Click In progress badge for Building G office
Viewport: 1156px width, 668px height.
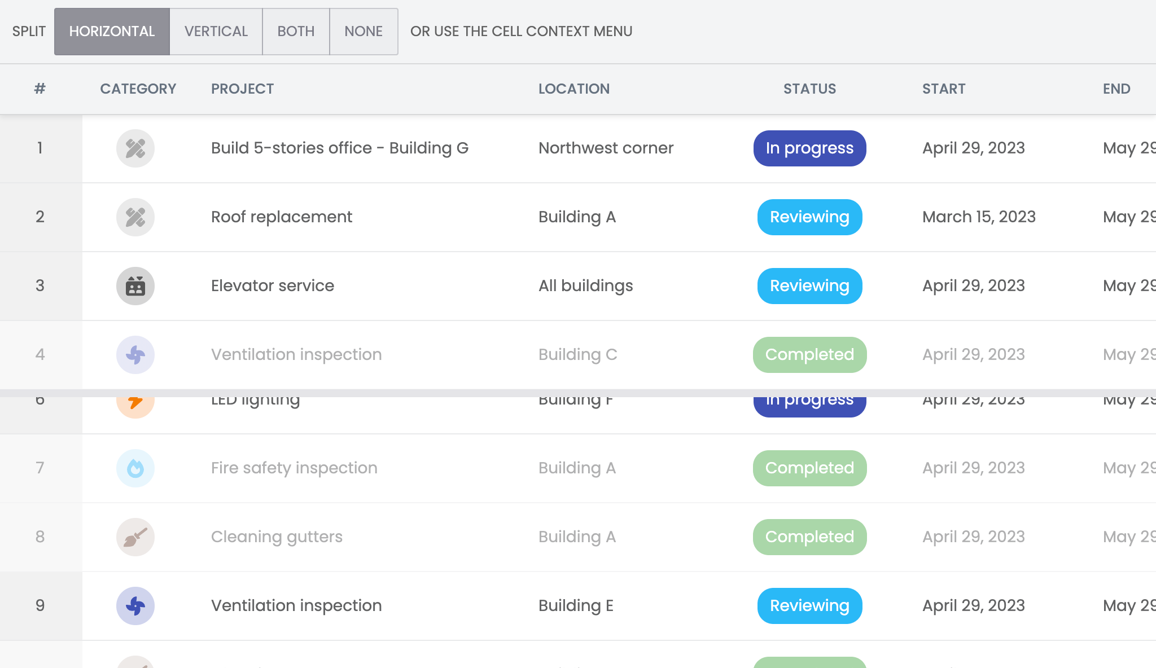(x=810, y=148)
